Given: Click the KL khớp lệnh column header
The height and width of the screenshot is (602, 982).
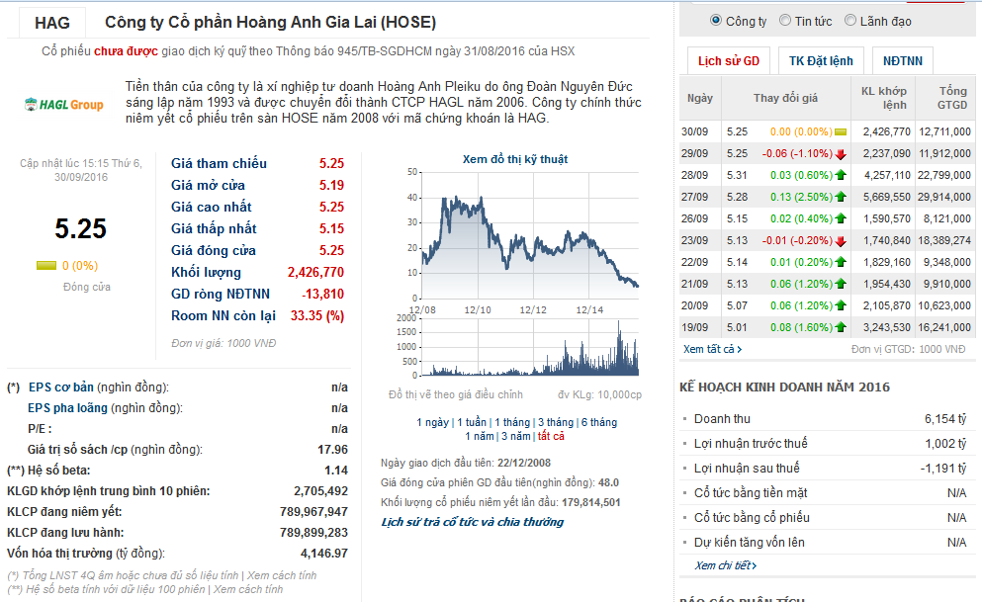Looking at the screenshot, I should point(883,98).
